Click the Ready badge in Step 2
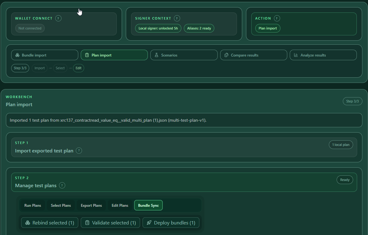The width and height of the screenshot is (368, 235). tap(345, 180)
